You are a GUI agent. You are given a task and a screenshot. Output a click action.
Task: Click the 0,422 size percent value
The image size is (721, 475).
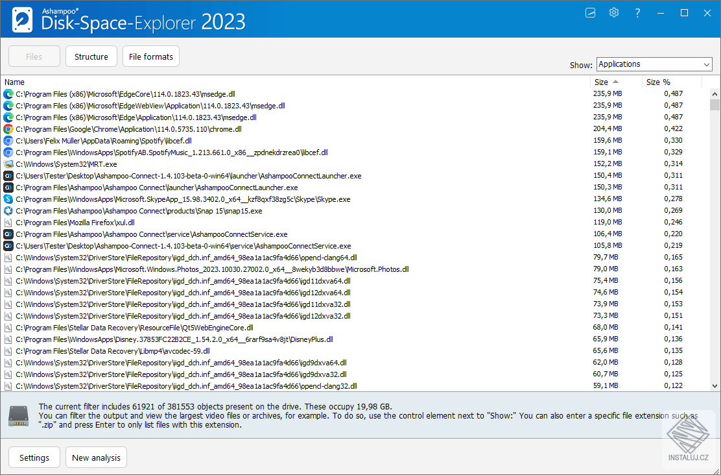(673, 129)
